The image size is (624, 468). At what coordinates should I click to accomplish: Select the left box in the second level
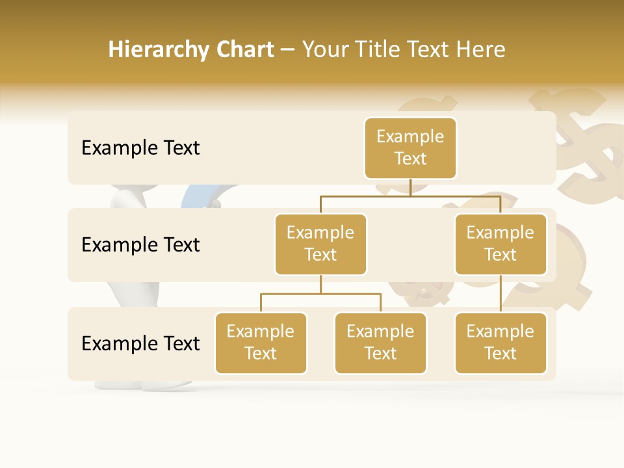click(320, 244)
